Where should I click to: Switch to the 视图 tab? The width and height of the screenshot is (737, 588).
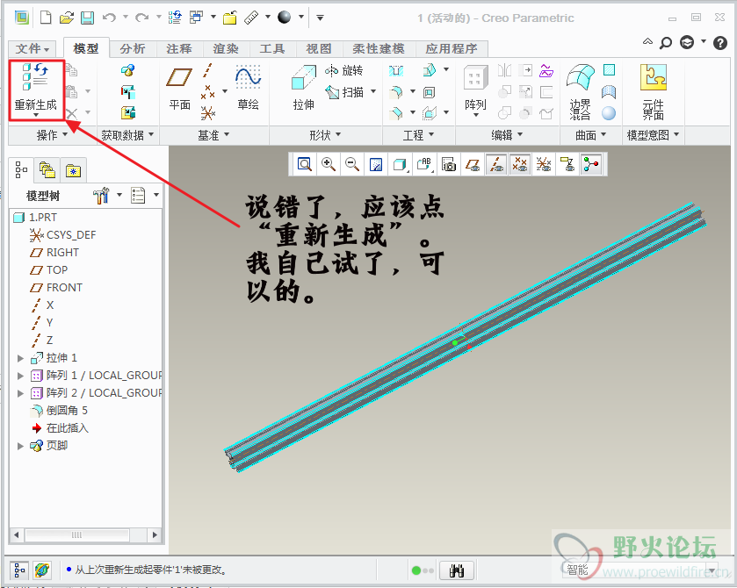(x=319, y=49)
